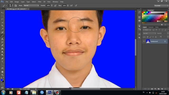The height and width of the screenshot is (95, 169).
Task: Toggle lock position
Action: pos(153,37)
